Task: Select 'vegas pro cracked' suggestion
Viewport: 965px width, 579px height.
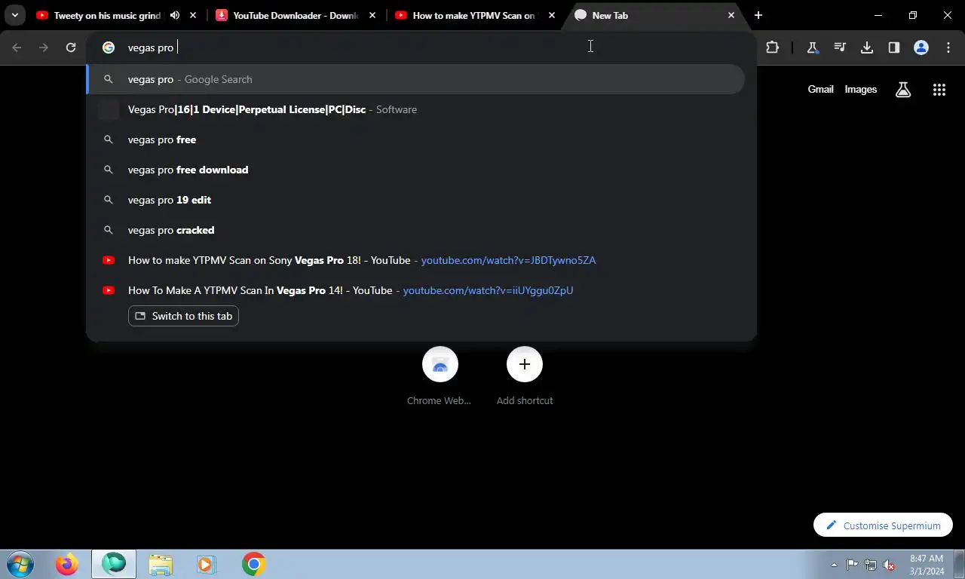Action: click(415, 230)
